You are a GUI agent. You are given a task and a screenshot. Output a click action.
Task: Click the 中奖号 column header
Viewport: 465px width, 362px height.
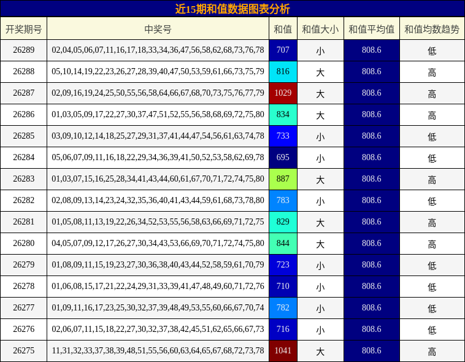point(158,29)
